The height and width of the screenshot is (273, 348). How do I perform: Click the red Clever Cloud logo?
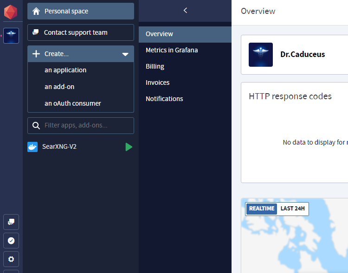(x=11, y=12)
